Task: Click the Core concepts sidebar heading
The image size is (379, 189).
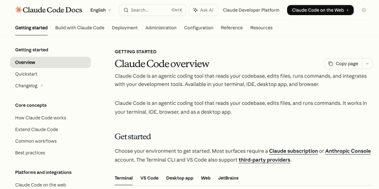Action: (31, 105)
